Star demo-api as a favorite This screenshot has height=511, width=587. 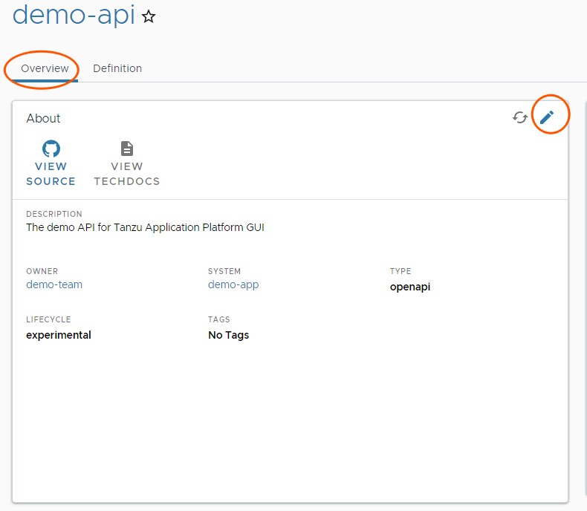pyautogui.click(x=149, y=16)
